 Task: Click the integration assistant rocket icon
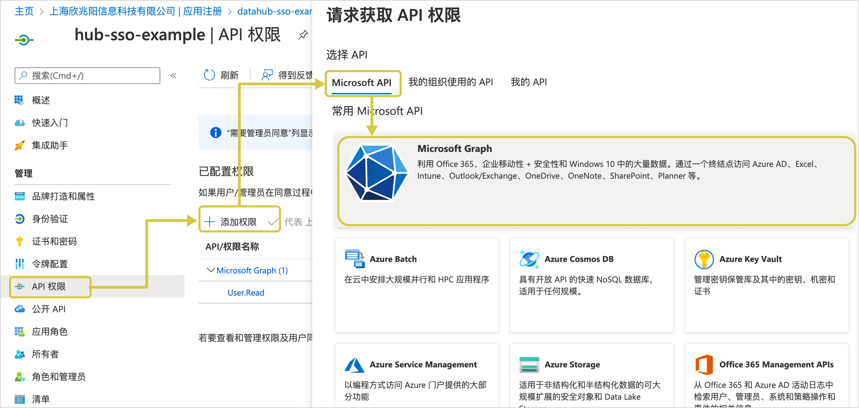19,145
